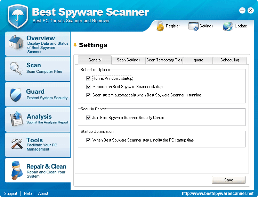
Task: Close the Best Spyware Scanner window
Action: (251, 10)
